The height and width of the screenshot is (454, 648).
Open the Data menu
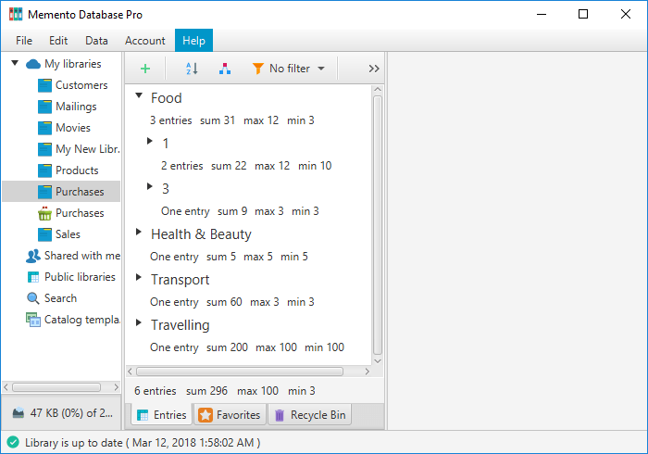click(x=96, y=41)
